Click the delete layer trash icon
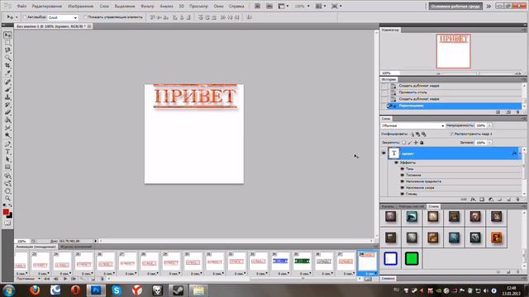This screenshot has width=529, height=297. click(517, 200)
